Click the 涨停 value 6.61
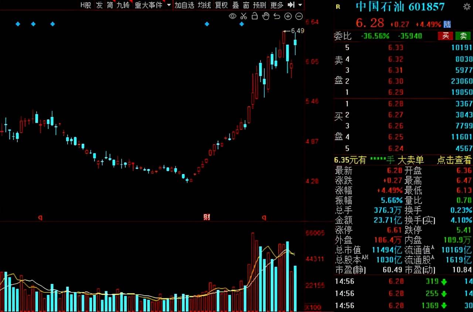 click(395, 230)
